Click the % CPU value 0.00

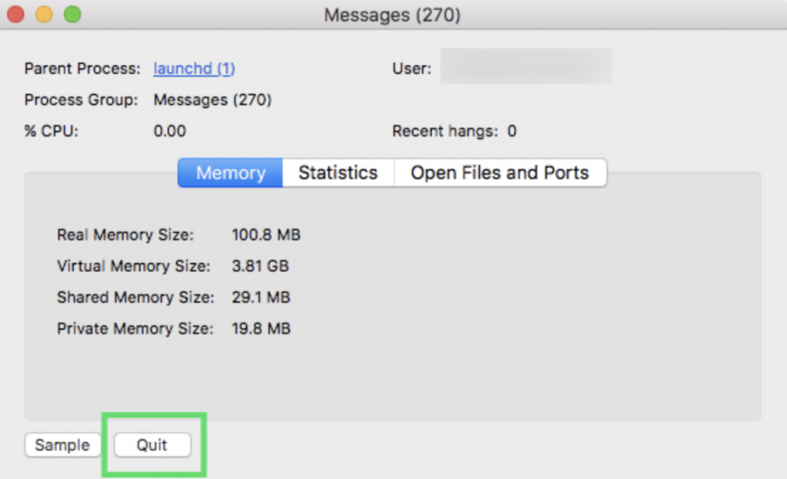pyautogui.click(x=170, y=131)
